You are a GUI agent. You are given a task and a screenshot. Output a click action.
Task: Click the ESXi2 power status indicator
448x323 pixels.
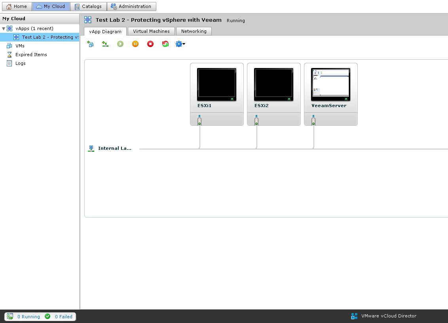tap(289, 99)
